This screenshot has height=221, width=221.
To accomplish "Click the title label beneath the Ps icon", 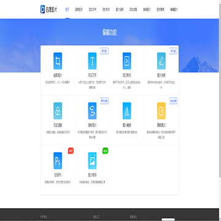I will pyautogui.click(x=58, y=175).
